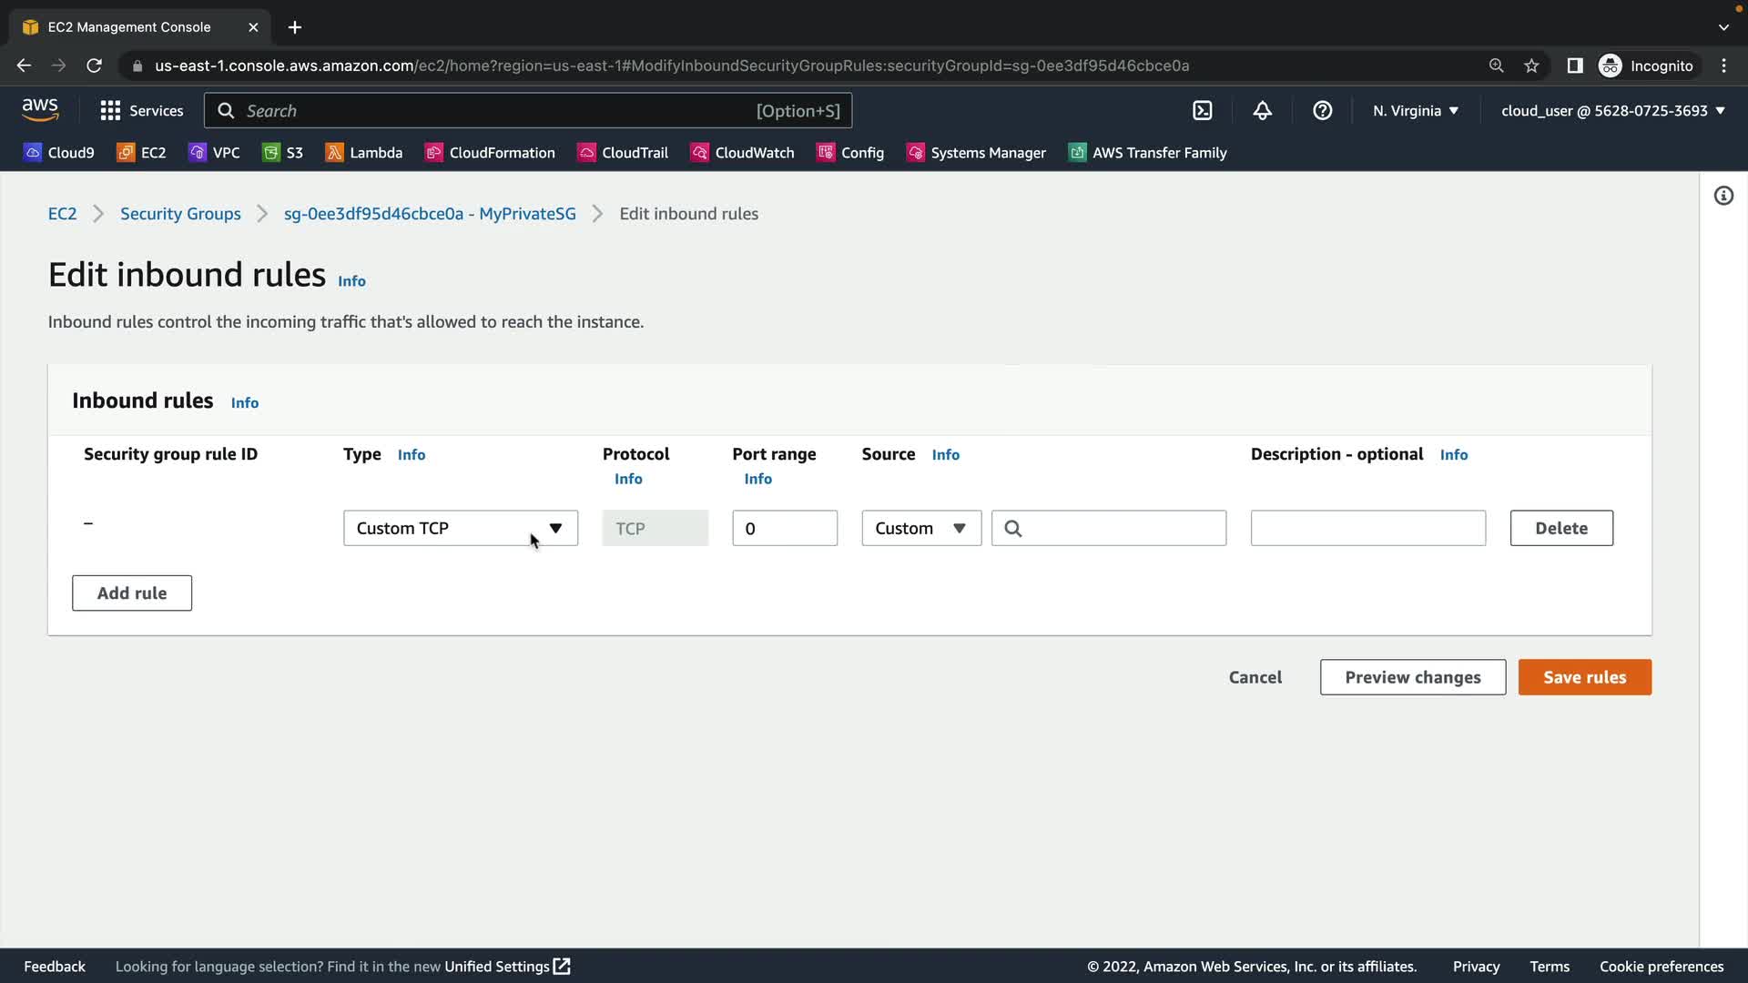Go to Security Groups breadcrumb
This screenshot has height=983, width=1748.
[180, 214]
